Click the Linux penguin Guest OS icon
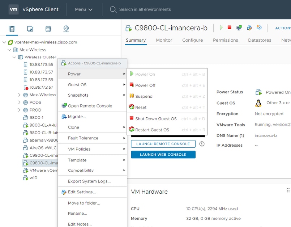 pyautogui.click(x=258, y=103)
